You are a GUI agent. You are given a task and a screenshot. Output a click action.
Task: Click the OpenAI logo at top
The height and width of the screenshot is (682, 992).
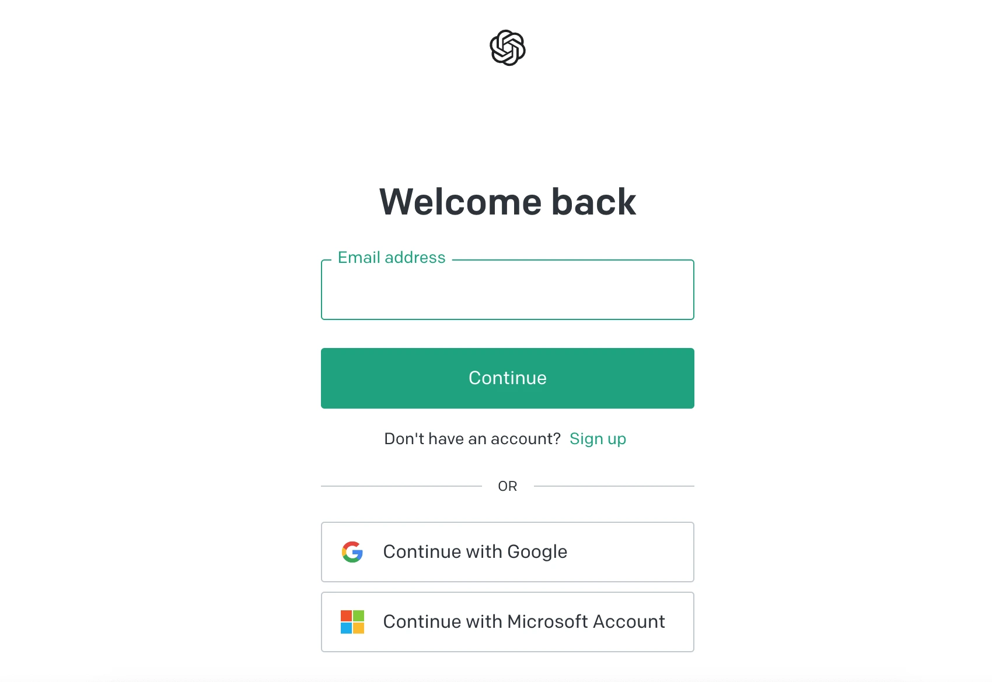508,48
